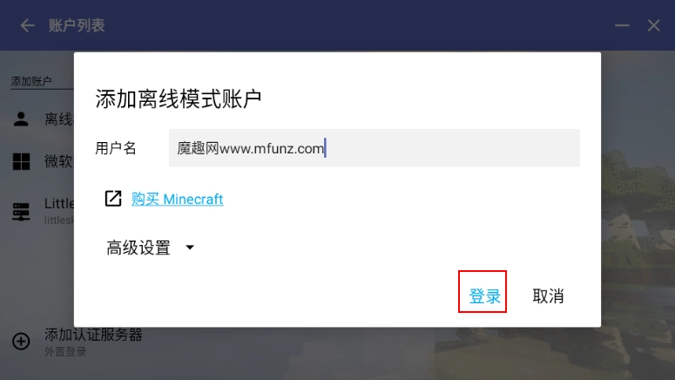Screen dimensions: 675x380
Task: Expand the 高级设置 arrow
Action: (190, 248)
